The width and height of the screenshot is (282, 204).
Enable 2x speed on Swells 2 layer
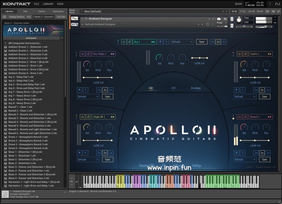click(268, 90)
